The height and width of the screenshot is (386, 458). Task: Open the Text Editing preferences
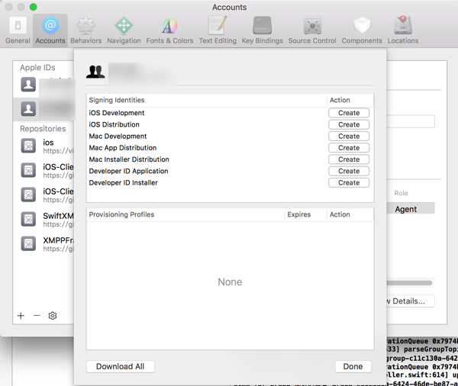[218, 31]
